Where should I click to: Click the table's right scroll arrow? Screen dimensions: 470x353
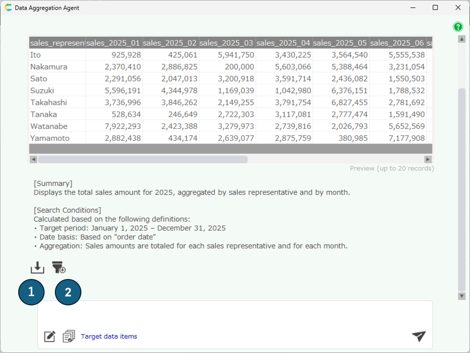tap(428, 159)
